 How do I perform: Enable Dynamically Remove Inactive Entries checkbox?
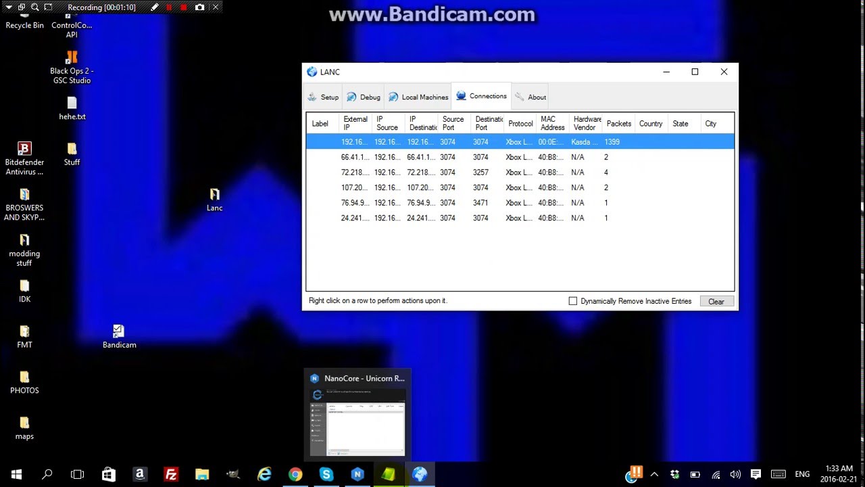pyautogui.click(x=573, y=301)
